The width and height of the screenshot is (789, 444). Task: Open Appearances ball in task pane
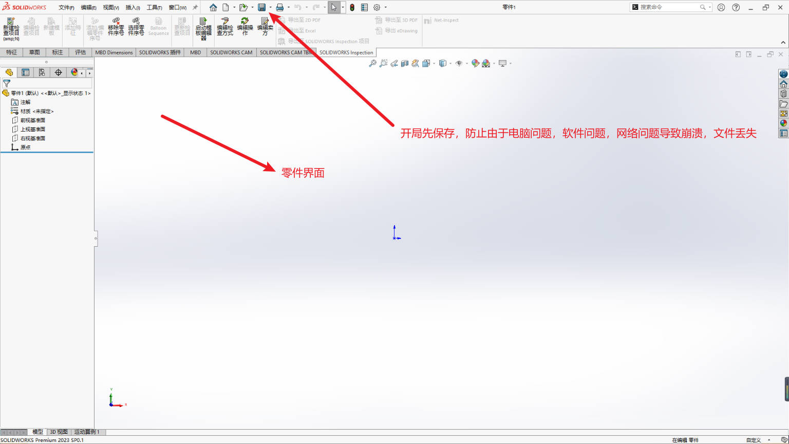[x=783, y=123]
